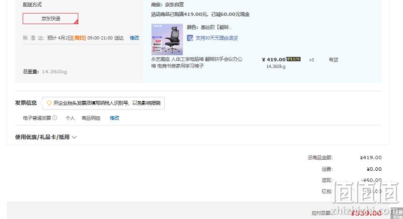Click the 京东自营 merchant name
The height and width of the screenshot is (219, 403).
174,5
